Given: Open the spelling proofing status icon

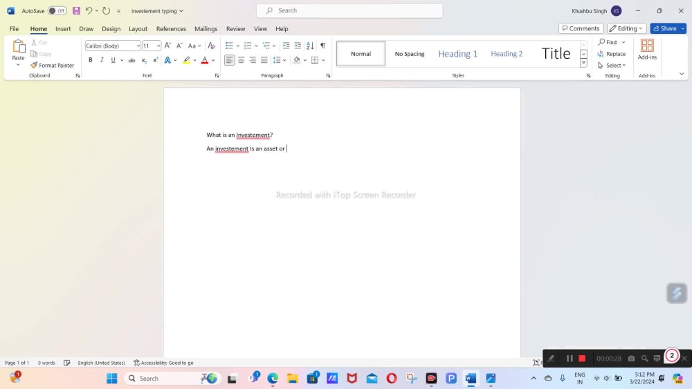Looking at the screenshot, I should 66,363.
